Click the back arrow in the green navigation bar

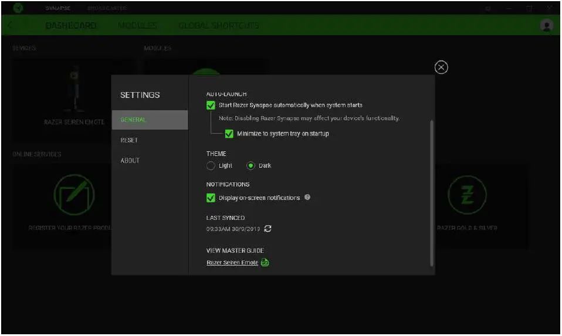[10, 25]
